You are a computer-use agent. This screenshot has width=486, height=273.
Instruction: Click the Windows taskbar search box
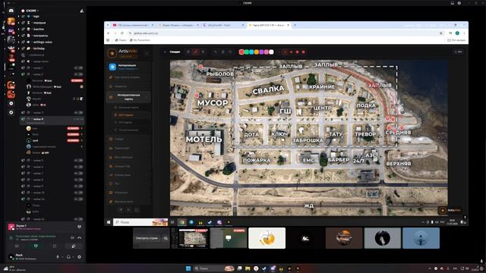click(214, 268)
